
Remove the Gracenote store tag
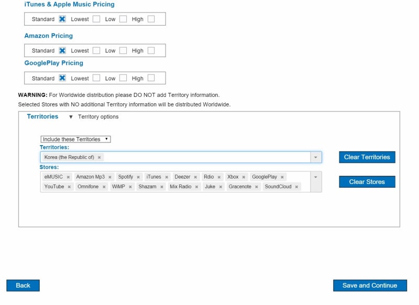(x=256, y=187)
